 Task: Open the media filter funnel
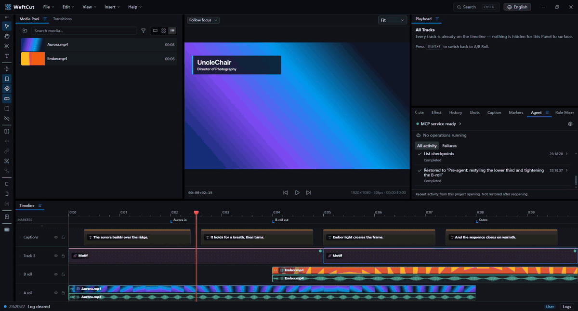coord(143,31)
